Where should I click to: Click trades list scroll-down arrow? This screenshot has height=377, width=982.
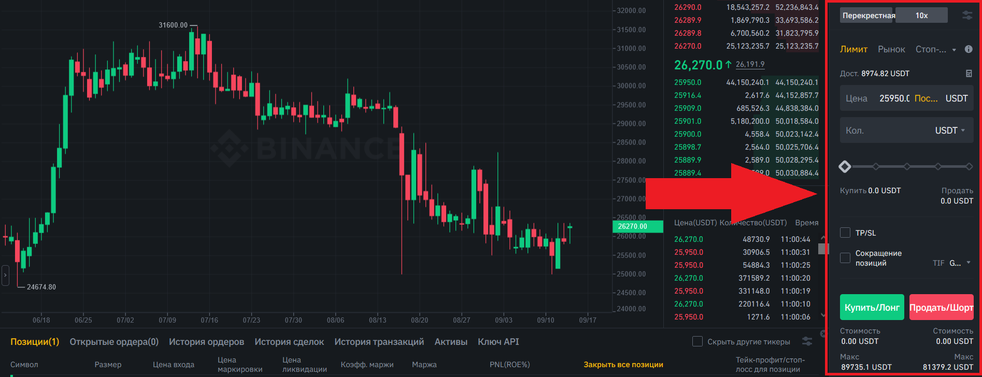pos(823,315)
